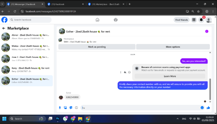The width and height of the screenshot is (217, 124).
Task: Open WhatsApp from the taskbar
Action: [65, 119]
